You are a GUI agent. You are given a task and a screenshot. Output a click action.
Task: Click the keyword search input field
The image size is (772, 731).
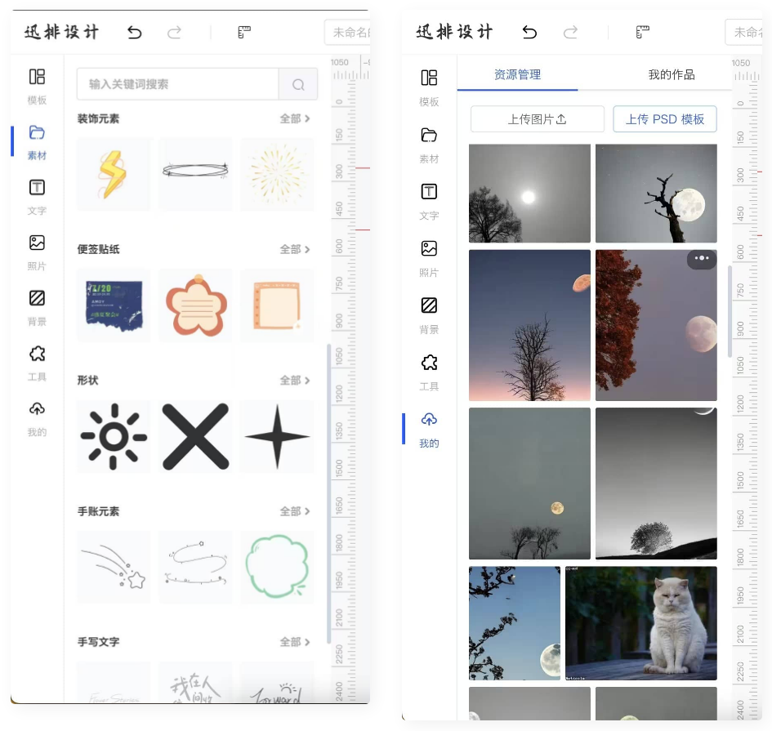pos(177,84)
